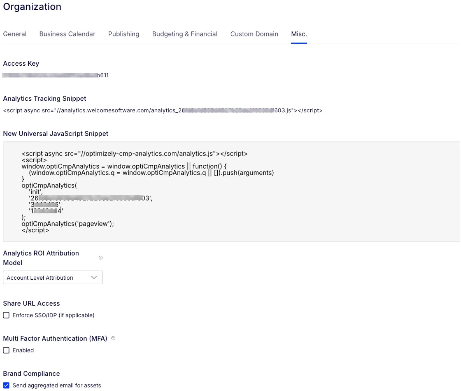This screenshot has width=461, height=391.
Task: Click the Brand Compliance heading
Action: (x=31, y=373)
